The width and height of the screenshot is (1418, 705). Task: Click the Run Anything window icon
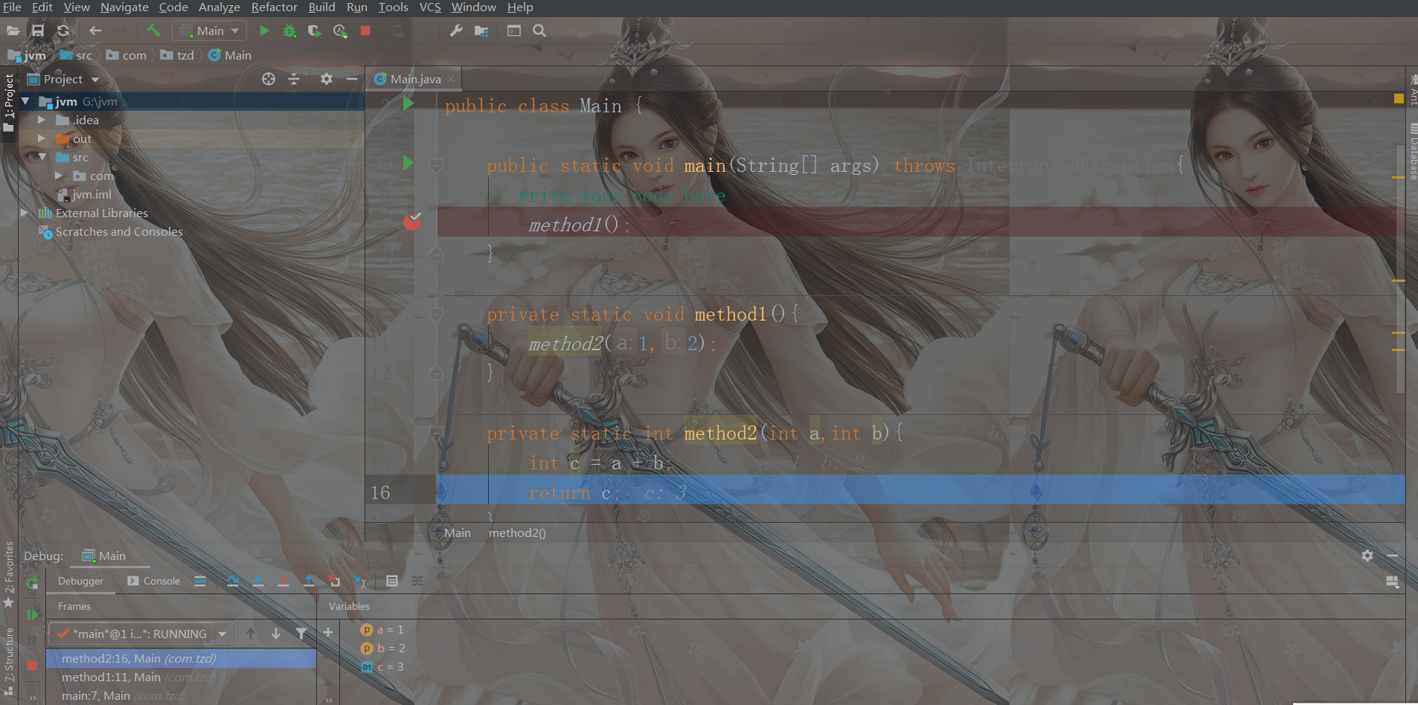coord(514,30)
